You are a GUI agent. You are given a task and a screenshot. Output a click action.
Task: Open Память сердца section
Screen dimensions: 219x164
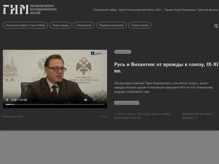(x=60, y=25)
